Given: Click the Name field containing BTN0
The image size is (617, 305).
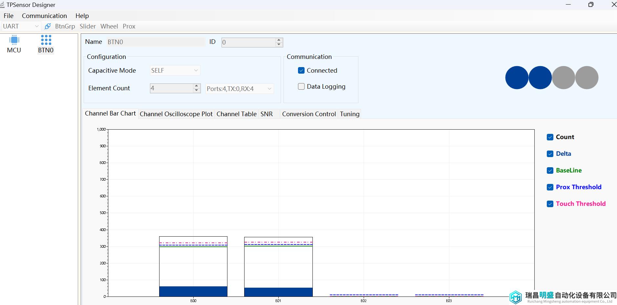Looking at the screenshot, I should pos(156,42).
